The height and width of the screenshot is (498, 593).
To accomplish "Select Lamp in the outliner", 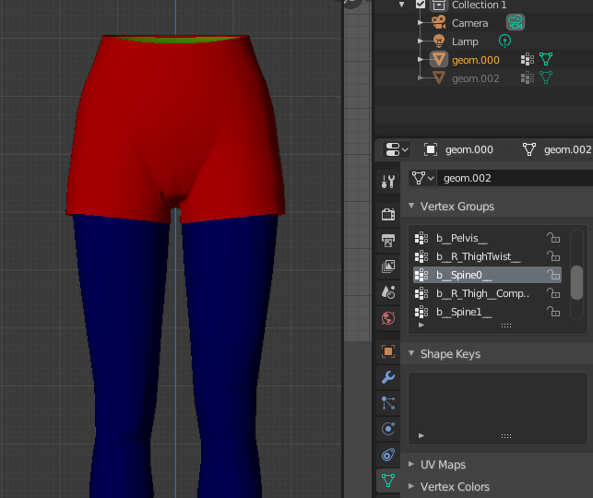I will [x=465, y=41].
